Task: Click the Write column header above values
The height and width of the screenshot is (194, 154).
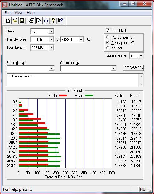Action: pyautogui.click(x=119, y=96)
